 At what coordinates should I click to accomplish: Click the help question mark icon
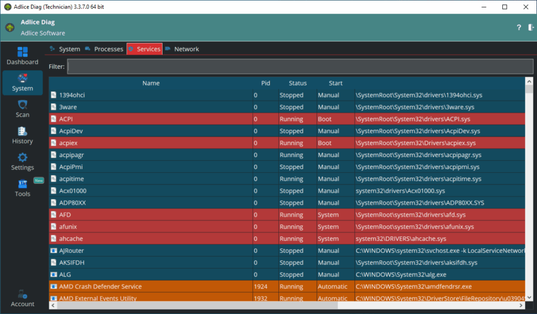pyautogui.click(x=519, y=28)
